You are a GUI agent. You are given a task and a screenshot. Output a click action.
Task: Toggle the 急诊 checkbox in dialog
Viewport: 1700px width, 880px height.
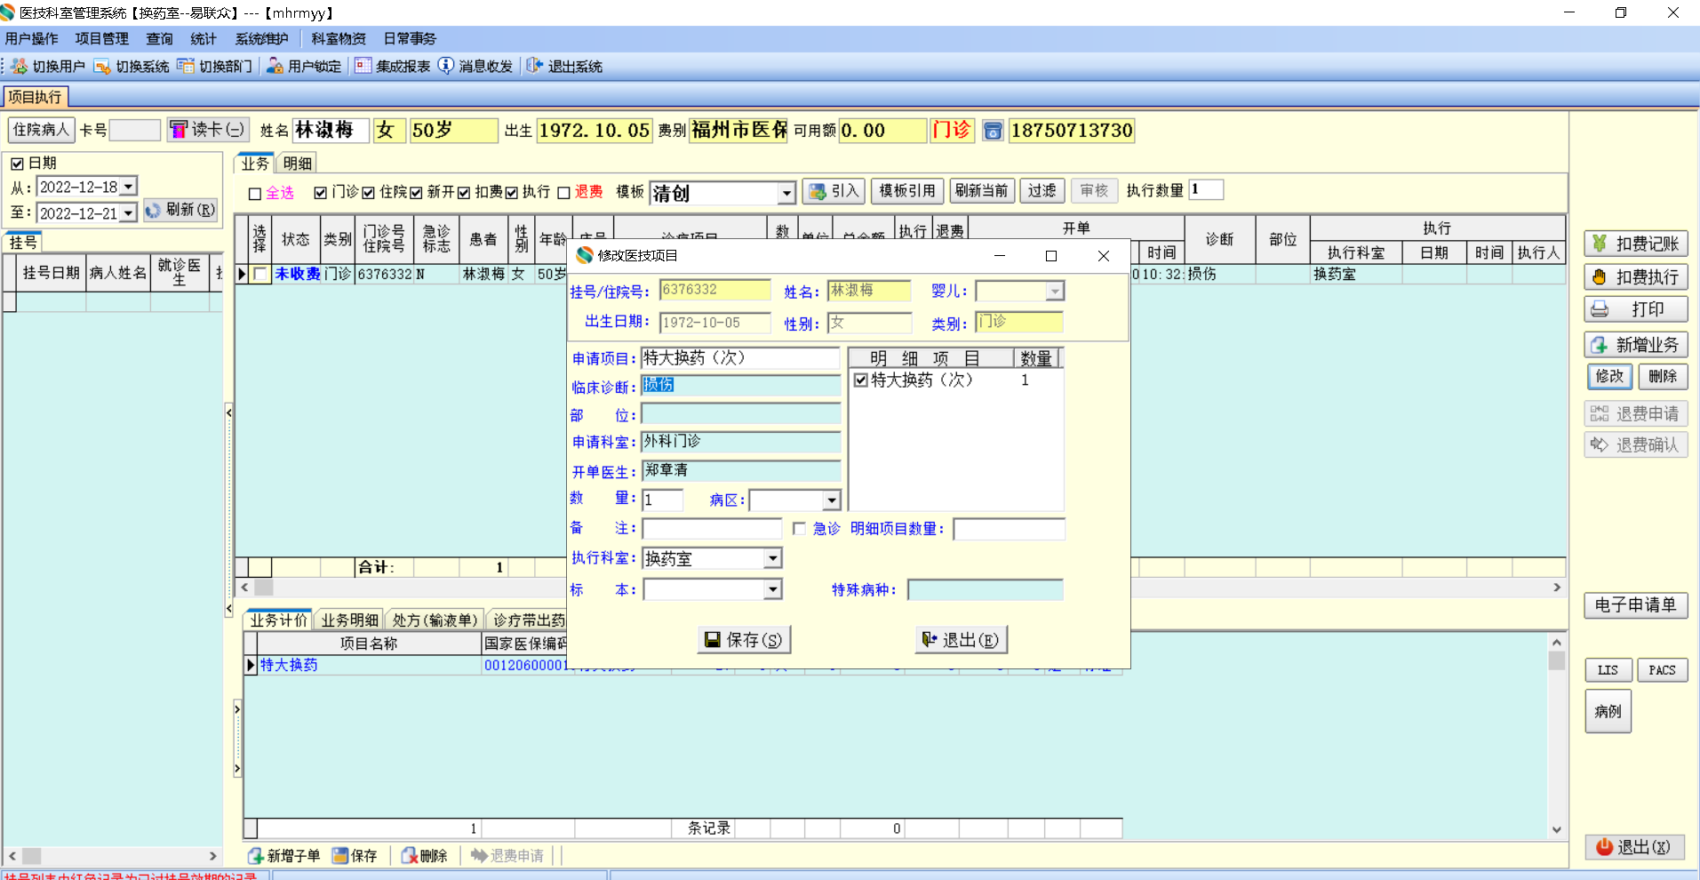coord(799,529)
